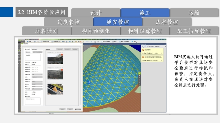Click the blue marker on the dome model
The image size is (220, 123).
(89, 82)
